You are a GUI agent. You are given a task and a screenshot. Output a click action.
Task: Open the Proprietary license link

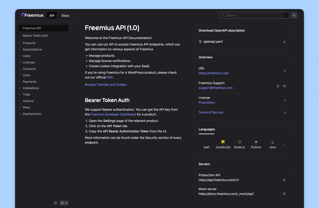[x=207, y=102]
